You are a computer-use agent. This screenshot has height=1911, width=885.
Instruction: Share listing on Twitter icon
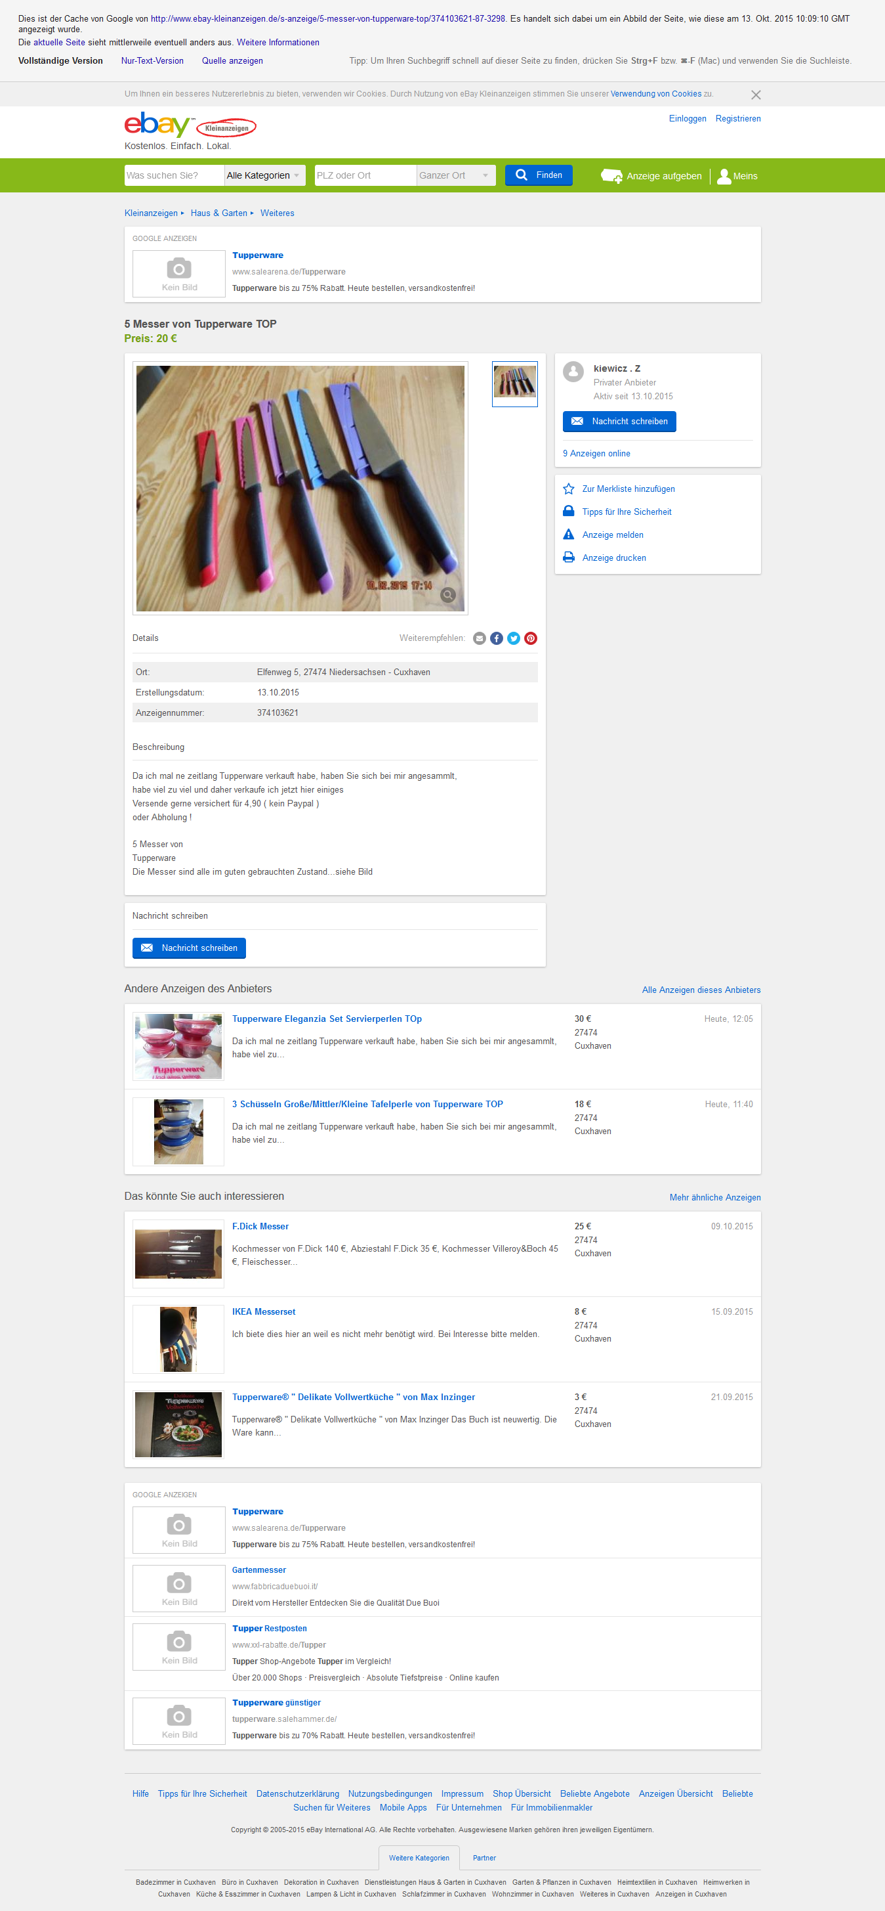click(514, 638)
